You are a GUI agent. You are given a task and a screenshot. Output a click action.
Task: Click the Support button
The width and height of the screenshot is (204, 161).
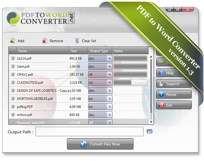(174, 84)
